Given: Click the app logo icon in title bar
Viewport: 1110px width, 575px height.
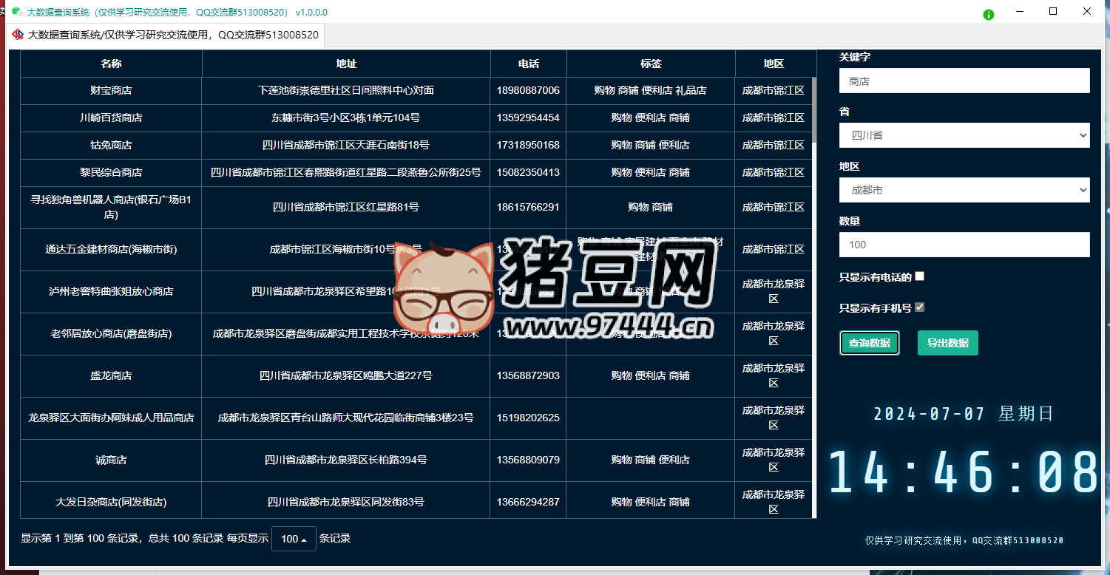Looking at the screenshot, I should click(16, 12).
